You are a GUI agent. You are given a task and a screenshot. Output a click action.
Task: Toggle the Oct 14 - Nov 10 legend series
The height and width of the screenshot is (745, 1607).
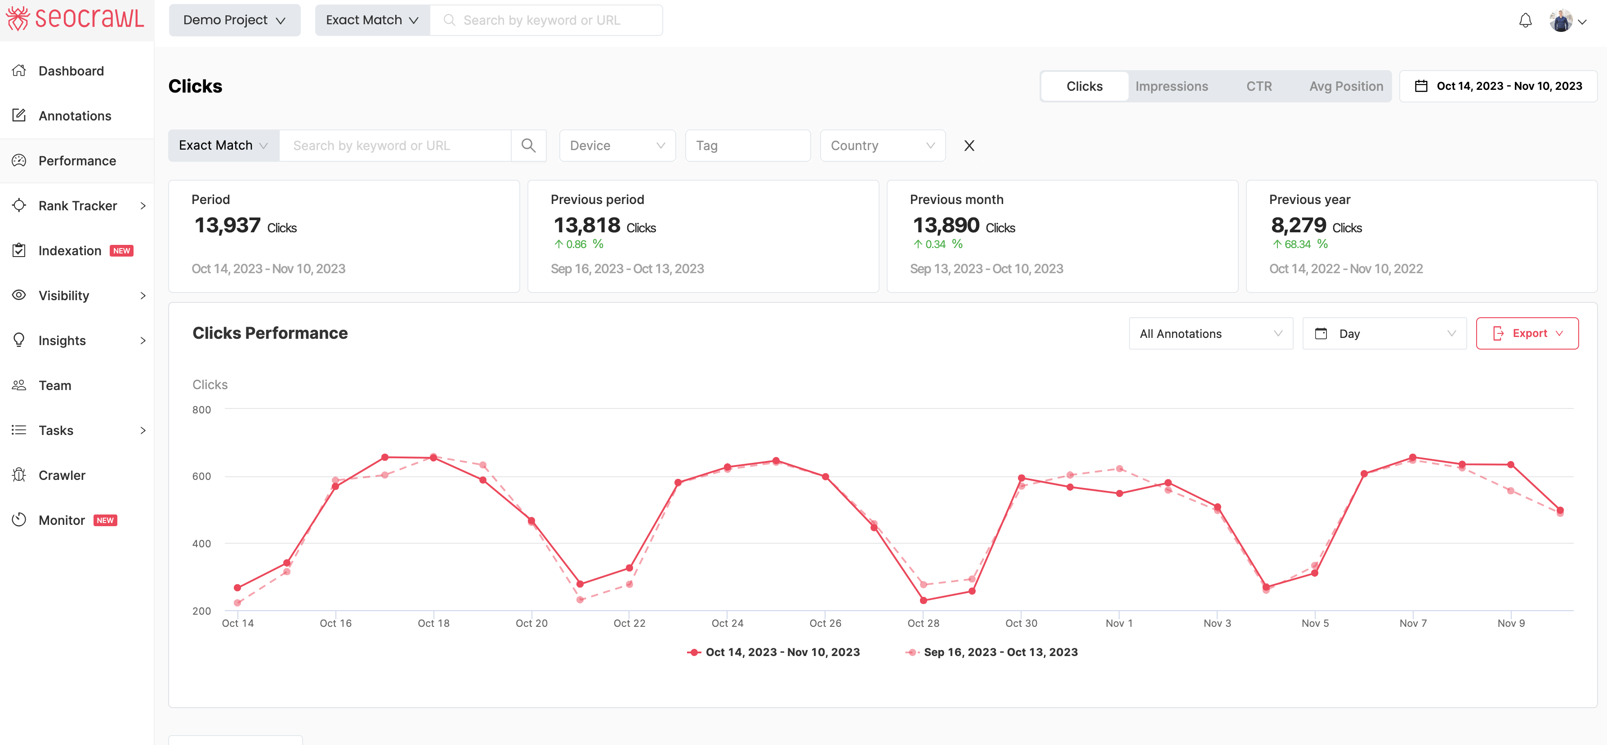(x=773, y=652)
